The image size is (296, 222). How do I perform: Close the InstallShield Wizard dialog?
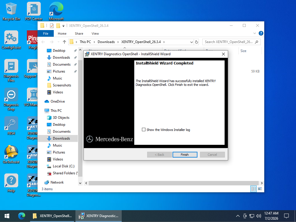coord(223,54)
